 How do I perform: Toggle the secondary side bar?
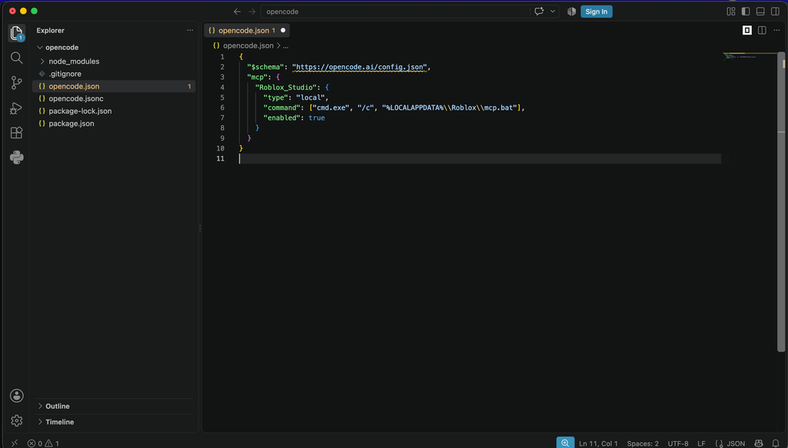tap(775, 12)
